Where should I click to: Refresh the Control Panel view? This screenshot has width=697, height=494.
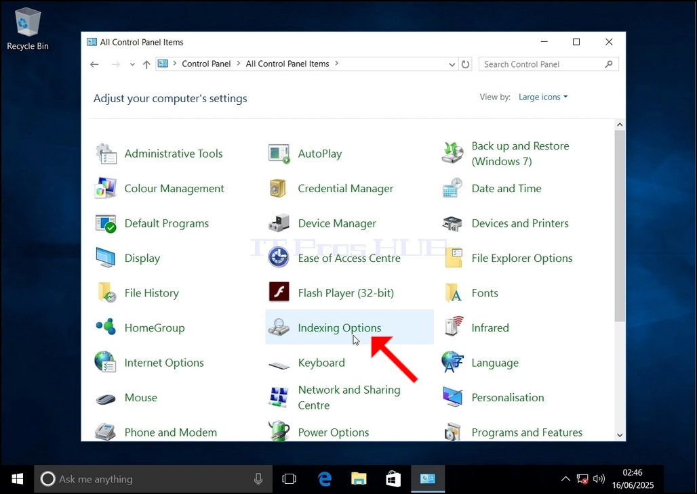coord(465,64)
